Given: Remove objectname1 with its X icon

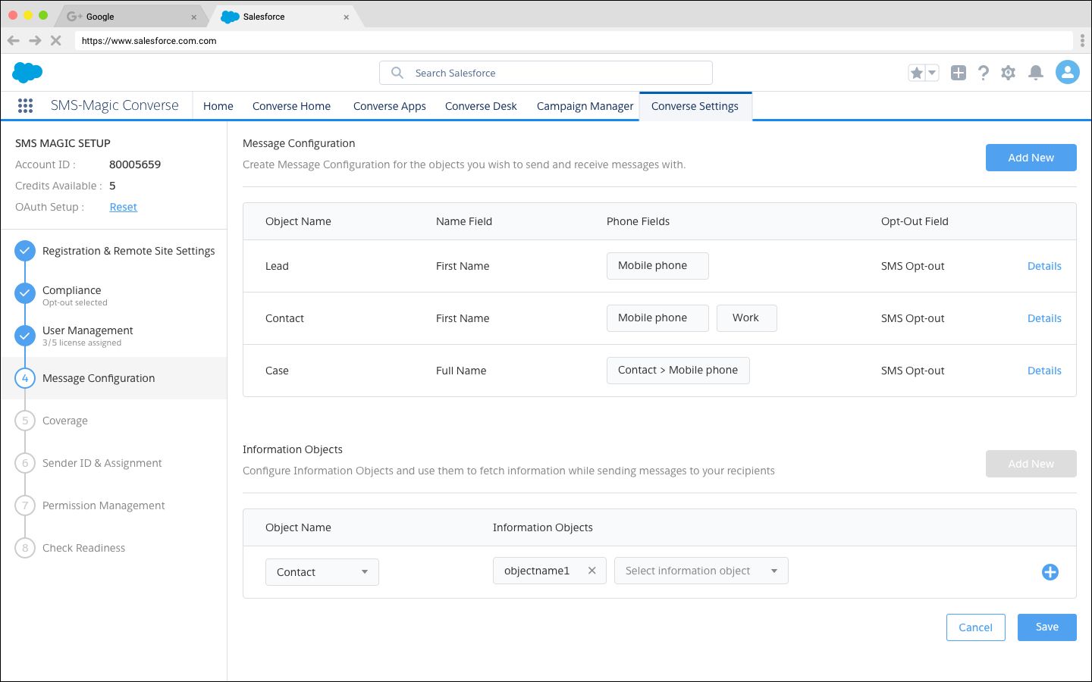Looking at the screenshot, I should [592, 571].
